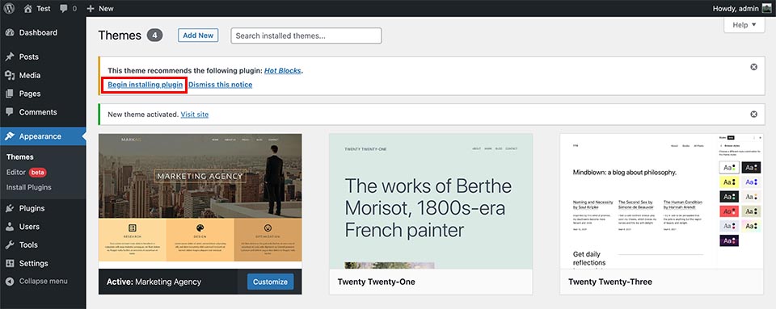Click the red beta badge
Viewport: 776px width, 309px height.
[38, 173]
